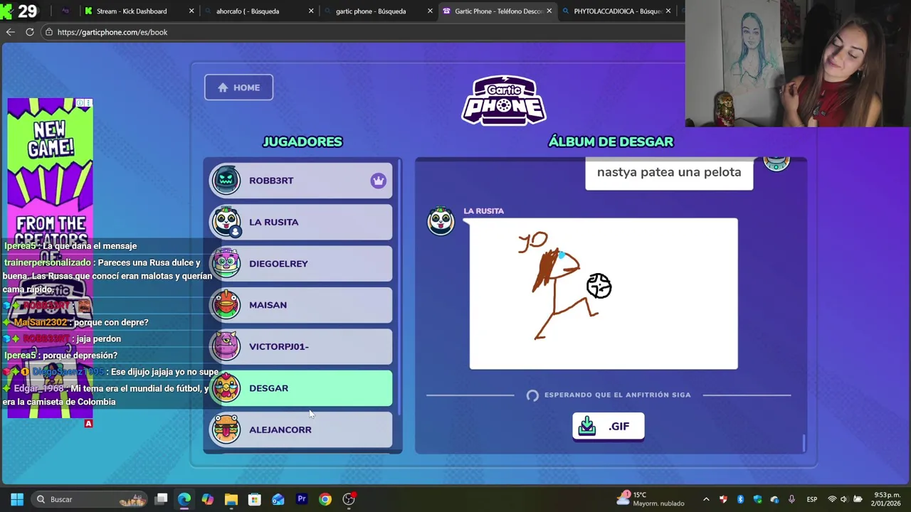Click ALEJANCORR's burger avatar icon
The image size is (911, 512).
(226, 429)
